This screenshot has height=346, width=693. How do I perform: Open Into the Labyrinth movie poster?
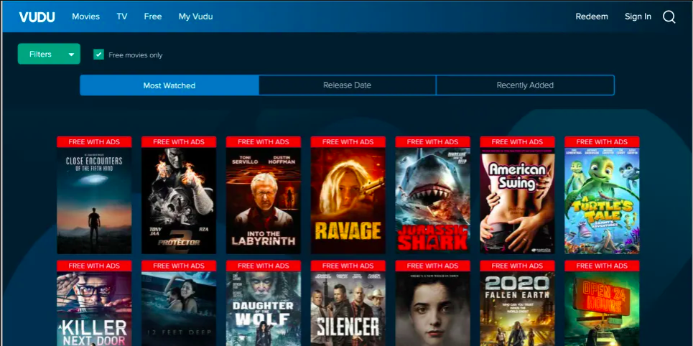(x=264, y=200)
